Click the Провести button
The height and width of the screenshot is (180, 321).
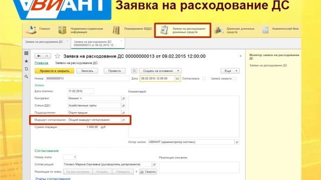(114, 71)
